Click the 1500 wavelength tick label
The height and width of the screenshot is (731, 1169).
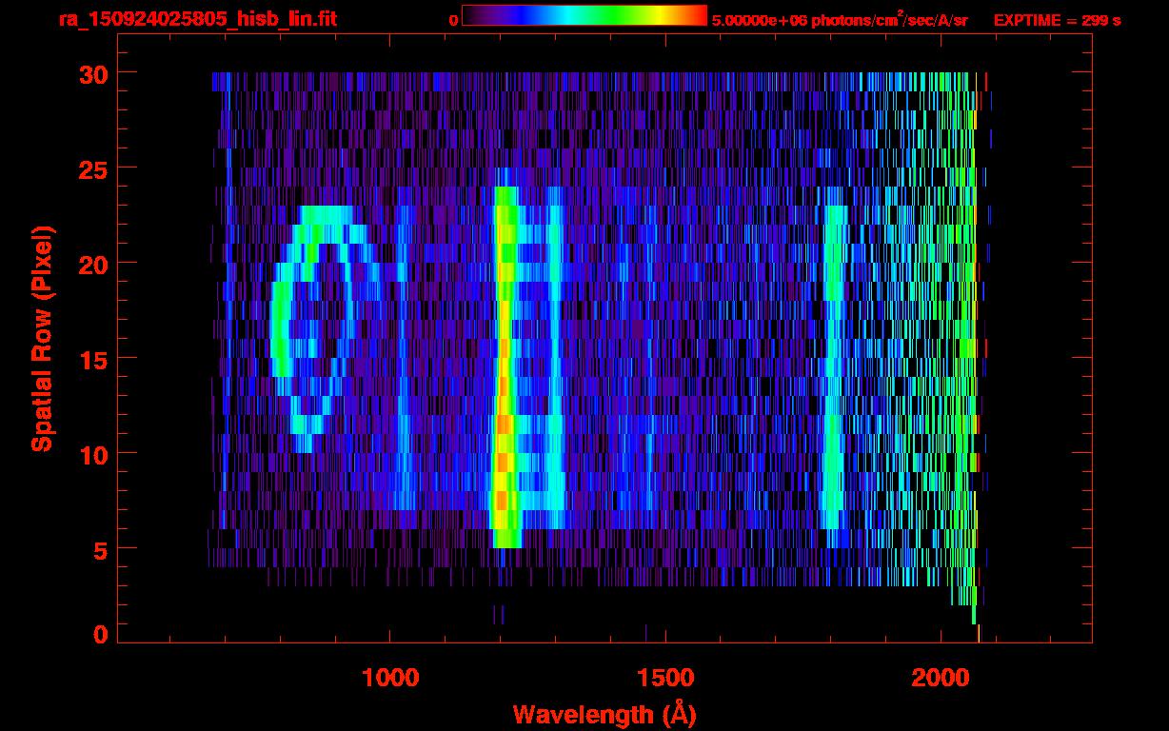[665, 678]
